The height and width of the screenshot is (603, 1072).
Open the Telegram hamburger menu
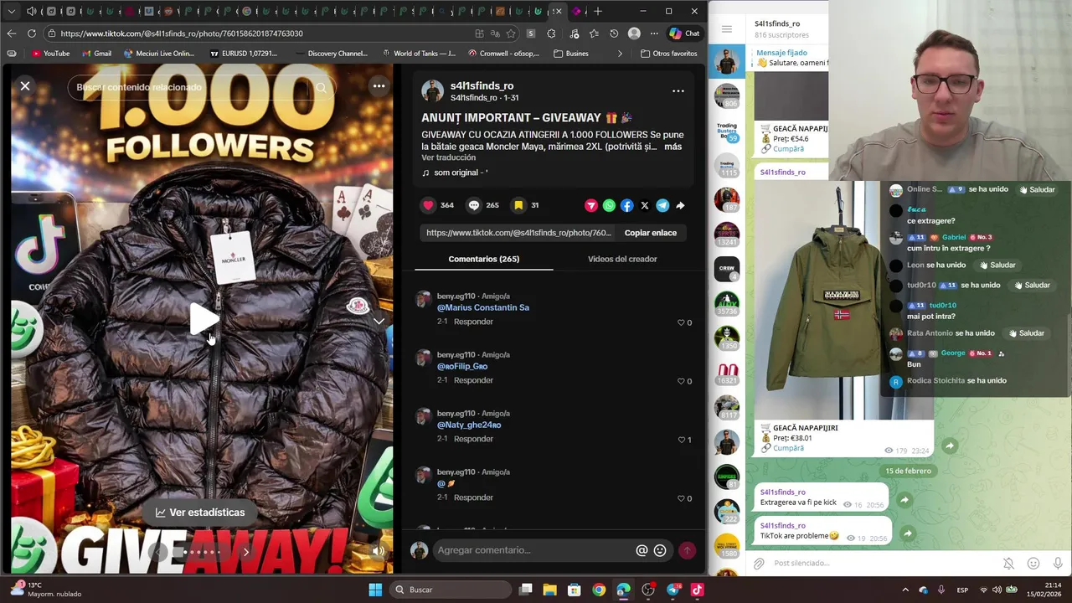(x=727, y=29)
